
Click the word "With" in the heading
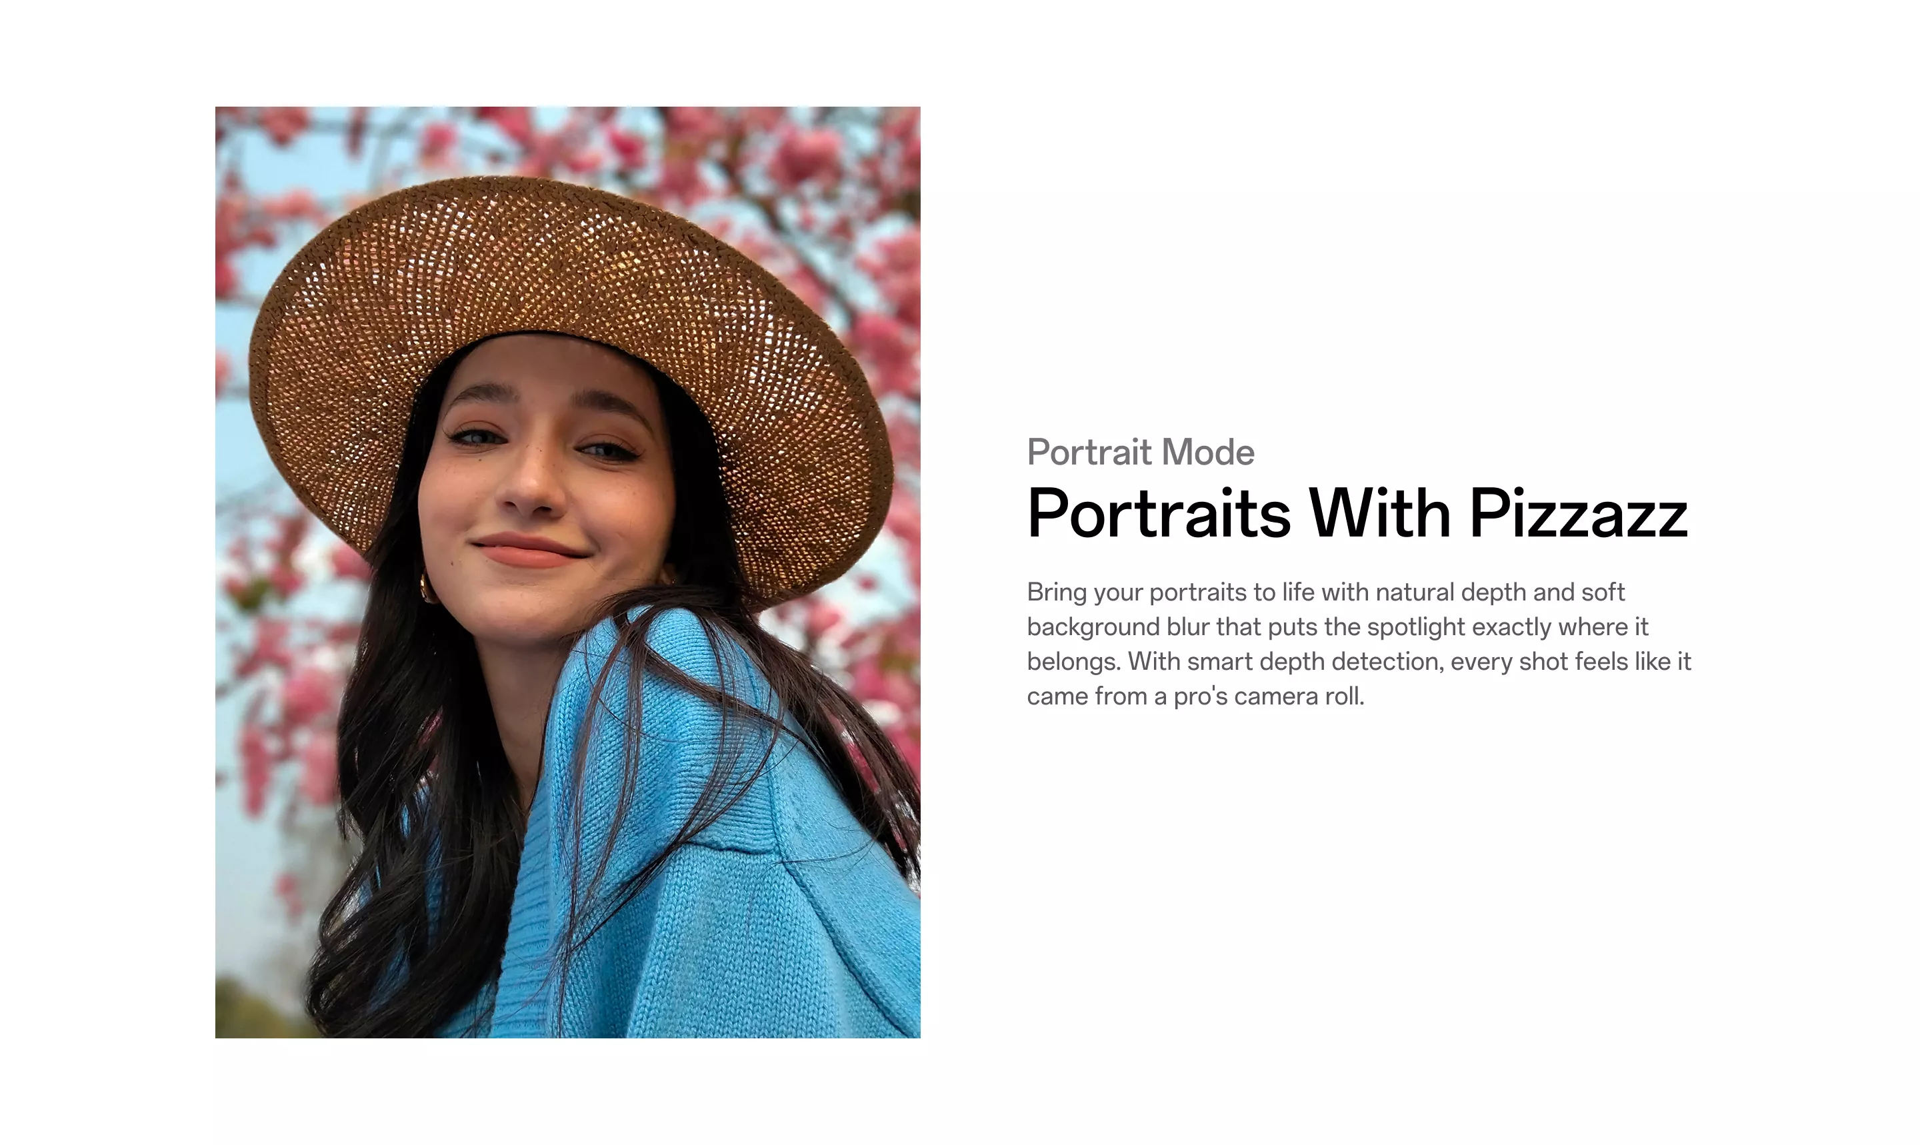coord(1380,513)
